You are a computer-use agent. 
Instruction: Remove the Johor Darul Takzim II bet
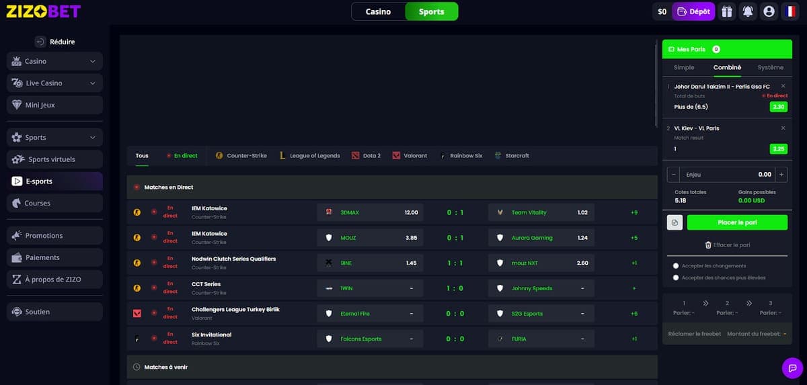(783, 87)
